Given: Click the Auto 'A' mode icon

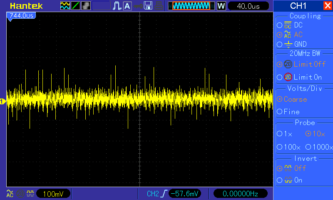Looking at the screenshot, I should pos(127,6).
